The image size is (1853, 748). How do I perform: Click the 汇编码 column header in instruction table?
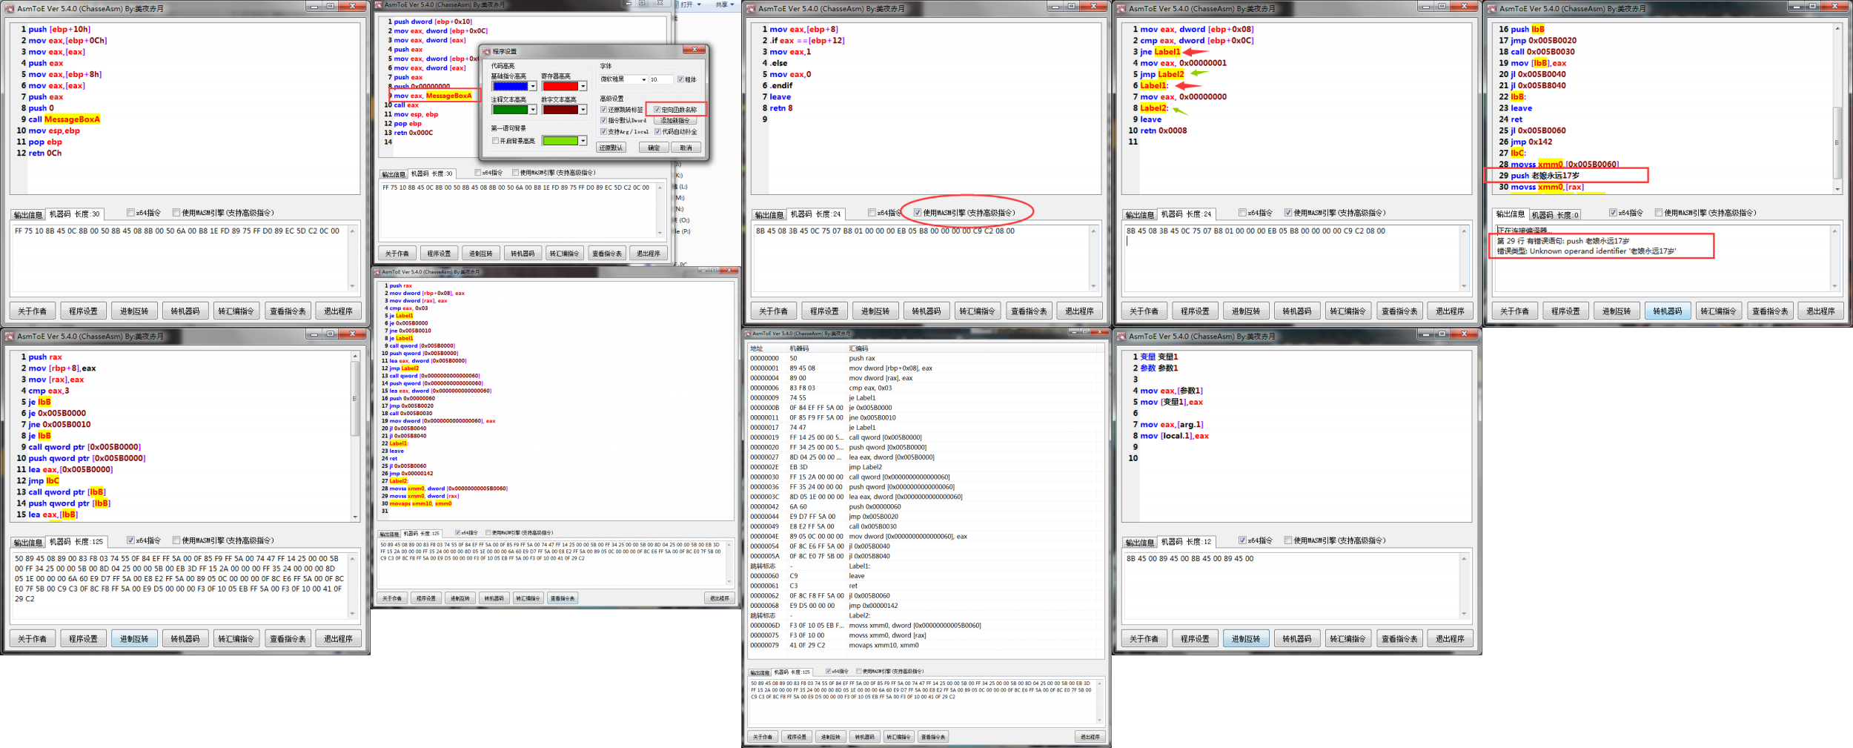(858, 348)
